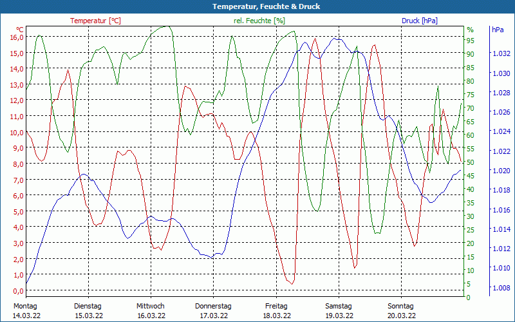Click the green "45" humidity axis value
The height and width of the screenshot is (322, 515).
click(x=471, y=176)
